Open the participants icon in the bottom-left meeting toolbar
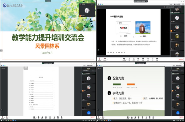The width and height of the screenshot is (185, 122). point(42,117)
